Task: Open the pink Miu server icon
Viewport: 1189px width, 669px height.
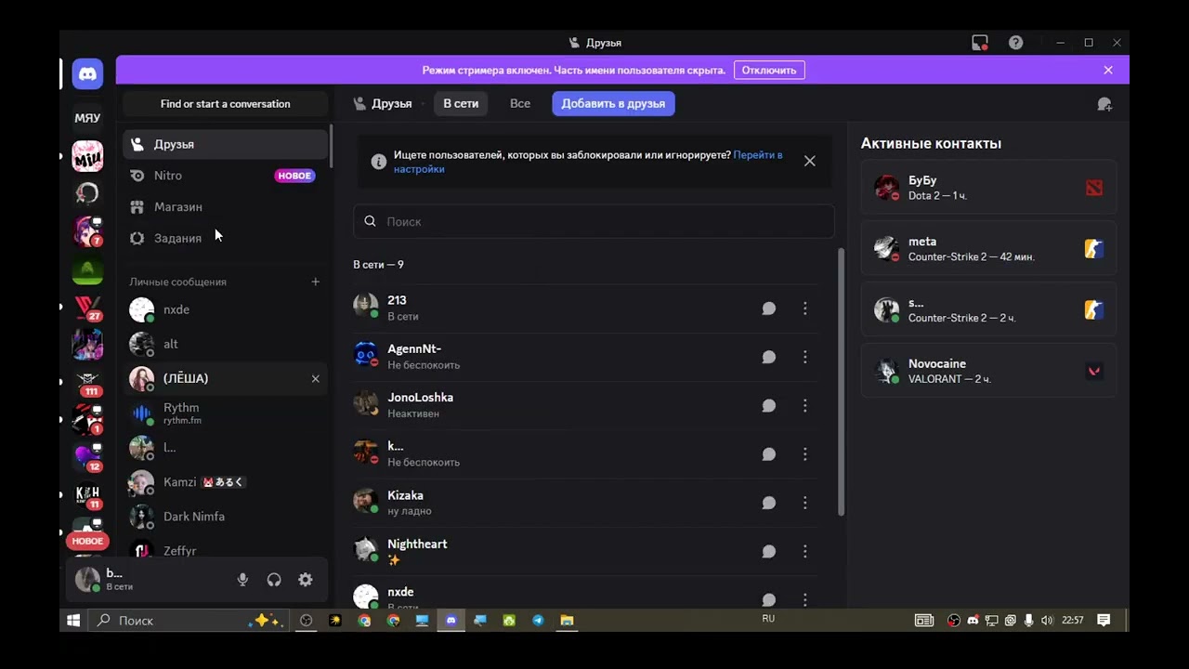Action: point(87,156)
